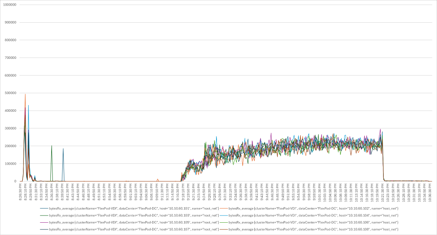The image size is (437, 235).
Task: Click the 100000 y-axis label
Action: pyautogui.click(x=10, y=163)
